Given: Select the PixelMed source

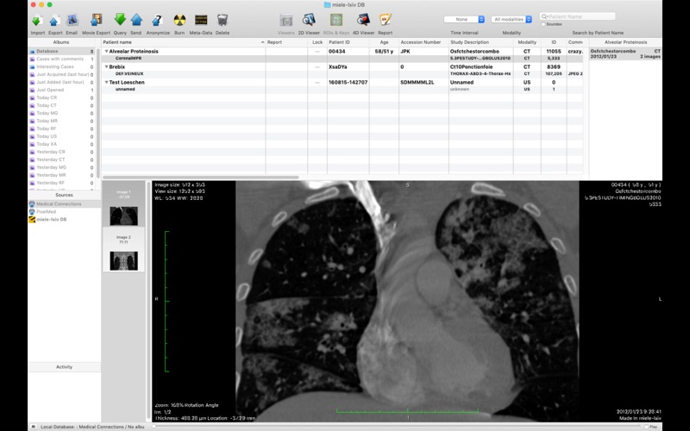Looking at the screenshot, I should [47, 211].
